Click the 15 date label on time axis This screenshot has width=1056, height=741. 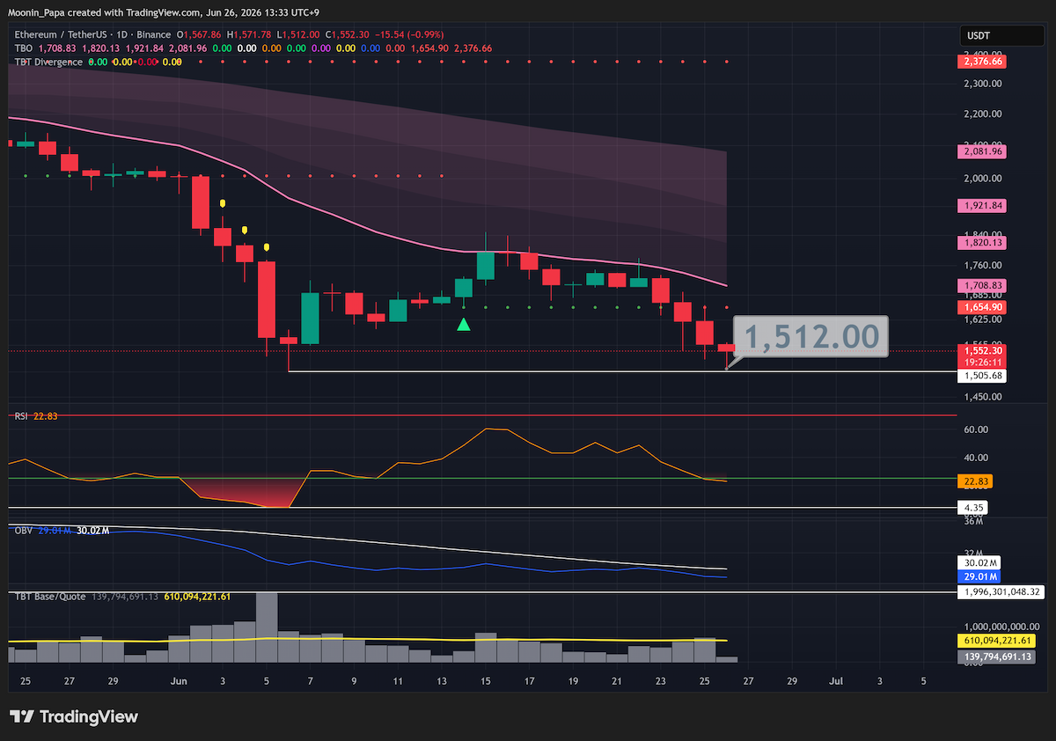pos(485,681)
